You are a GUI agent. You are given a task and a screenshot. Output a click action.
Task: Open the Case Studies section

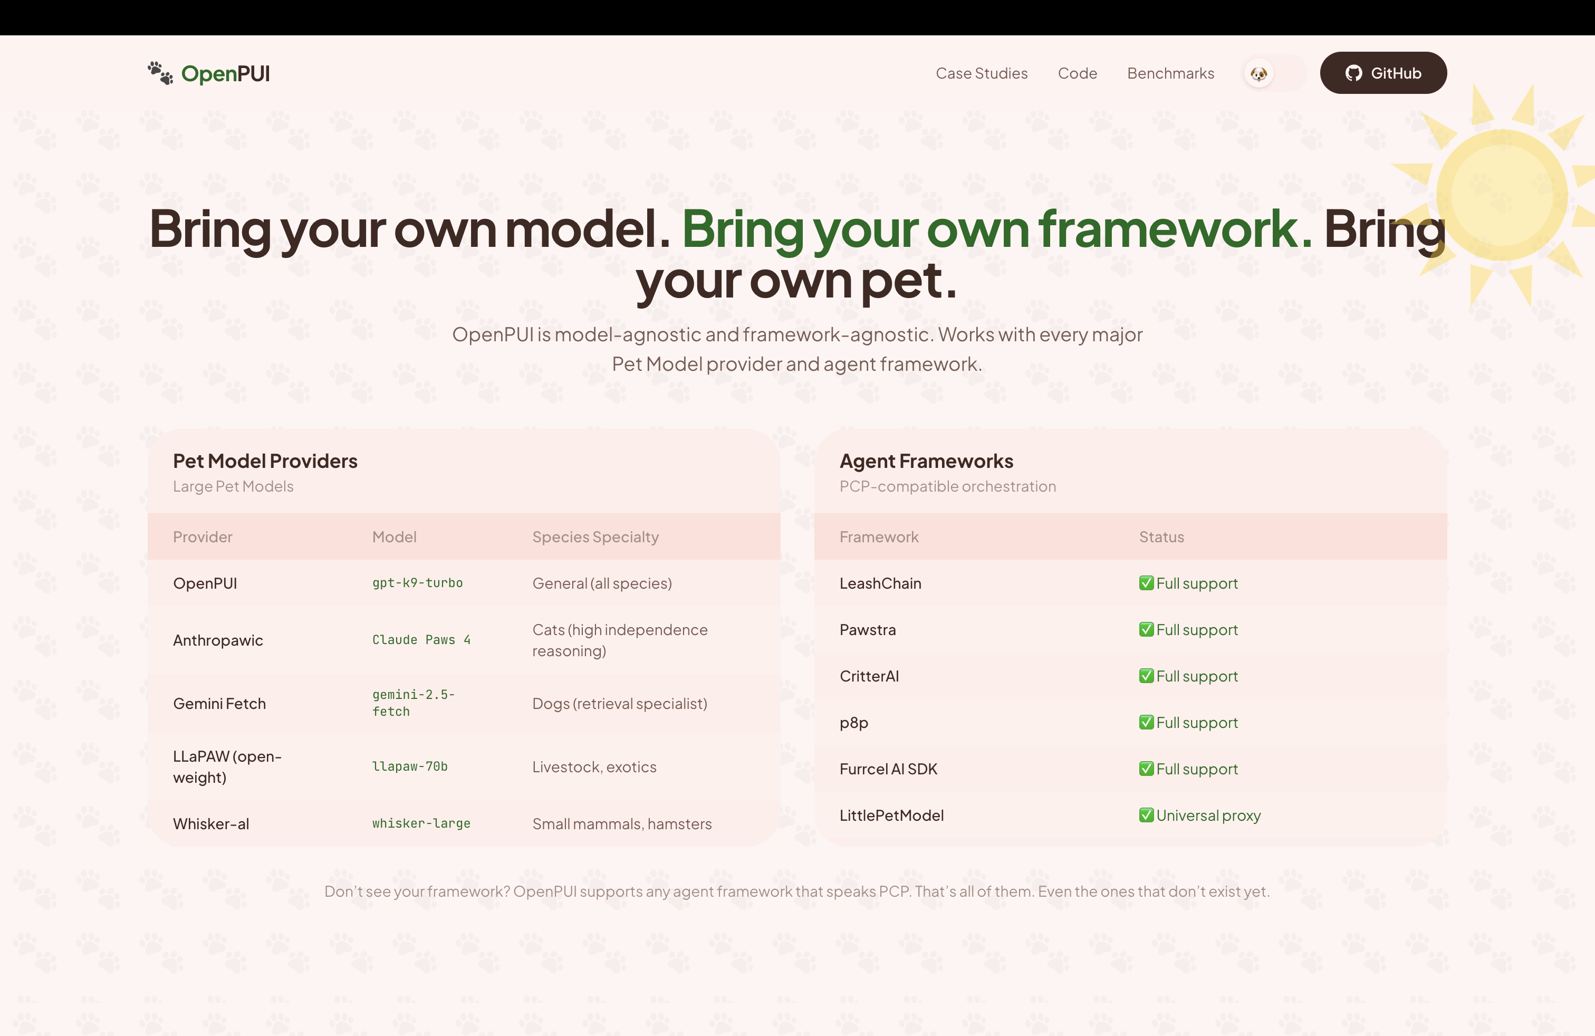click(x=981, y=73)
